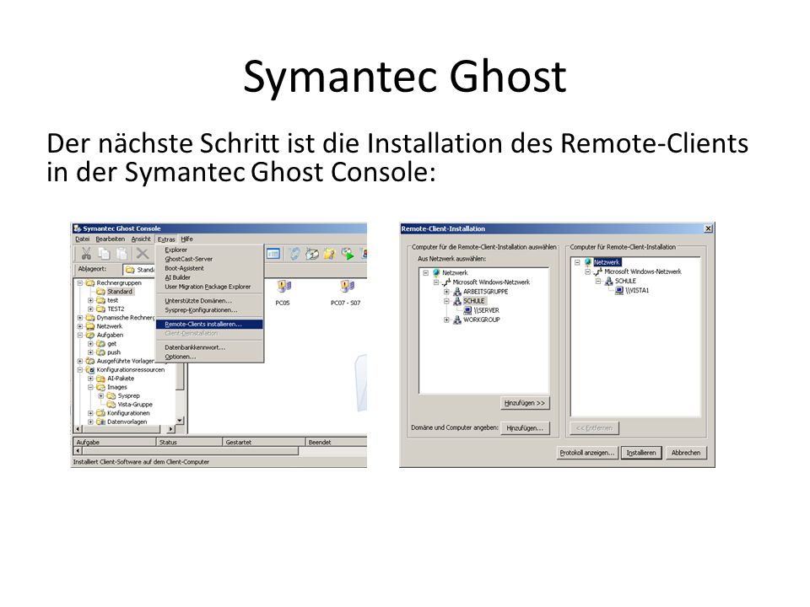Select the Standard folder in tree

tap(120, 292)
